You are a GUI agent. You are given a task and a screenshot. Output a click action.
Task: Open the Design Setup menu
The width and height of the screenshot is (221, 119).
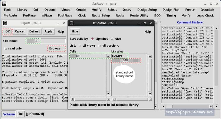pos(147,10)
